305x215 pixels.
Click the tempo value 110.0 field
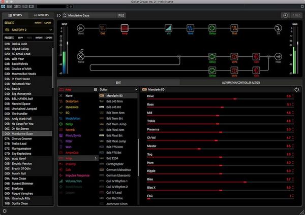297,15
